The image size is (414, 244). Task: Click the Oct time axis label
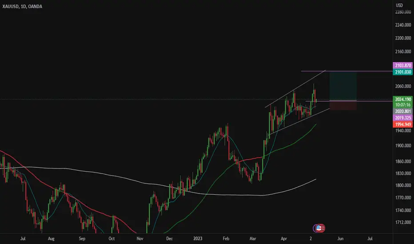(x=111, y=239)
